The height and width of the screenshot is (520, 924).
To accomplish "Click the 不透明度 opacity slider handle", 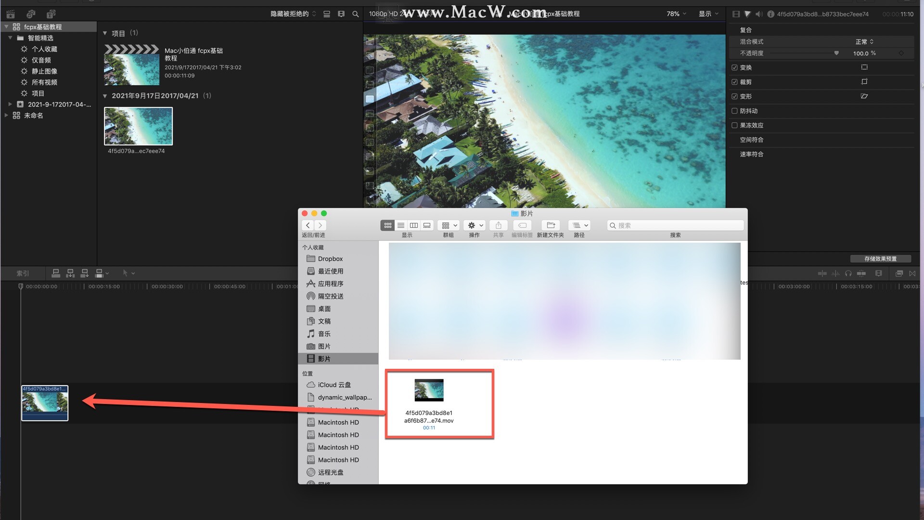I will [836, 53].
